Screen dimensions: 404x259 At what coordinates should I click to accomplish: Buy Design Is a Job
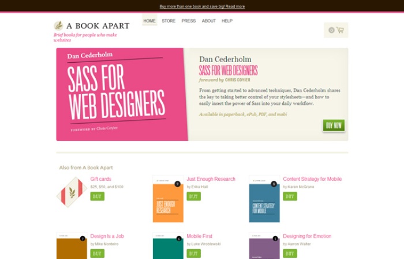tap(97, 253)
